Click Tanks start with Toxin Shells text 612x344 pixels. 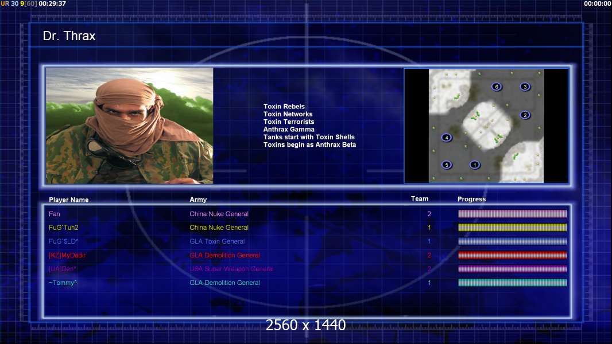click(x=309, y=137)
